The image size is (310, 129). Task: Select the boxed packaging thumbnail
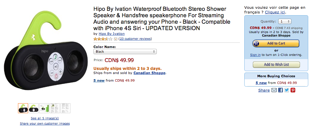[44, 108]
